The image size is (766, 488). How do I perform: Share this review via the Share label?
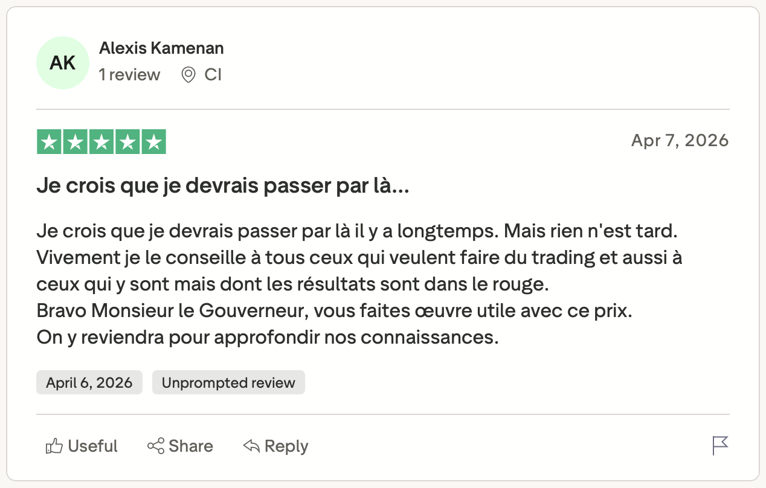[191, 446]
